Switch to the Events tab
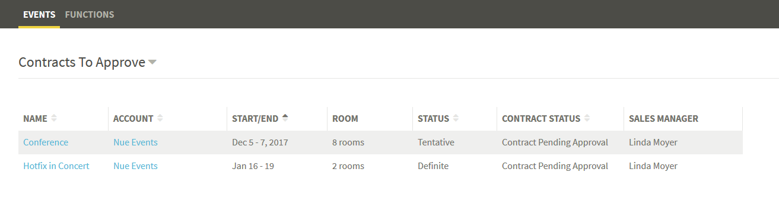The image size is (779, 214). (39, 14)
